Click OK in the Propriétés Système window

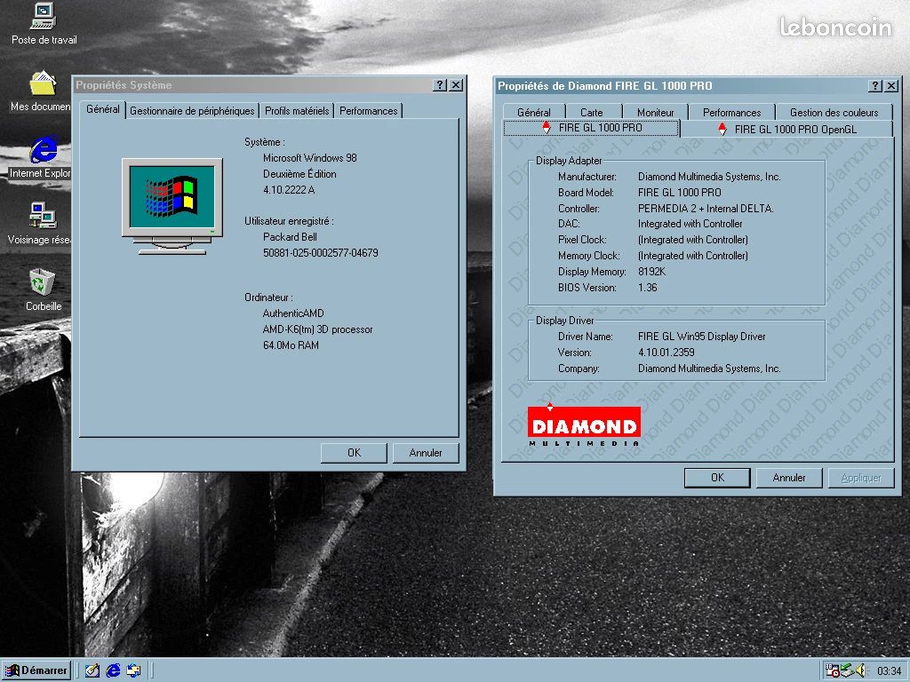click(x=353, y=452)
